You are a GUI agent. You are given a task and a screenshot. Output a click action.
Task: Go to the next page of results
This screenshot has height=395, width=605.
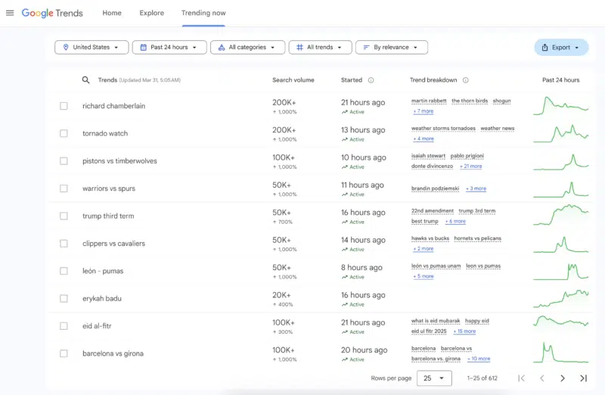point(563,378)
